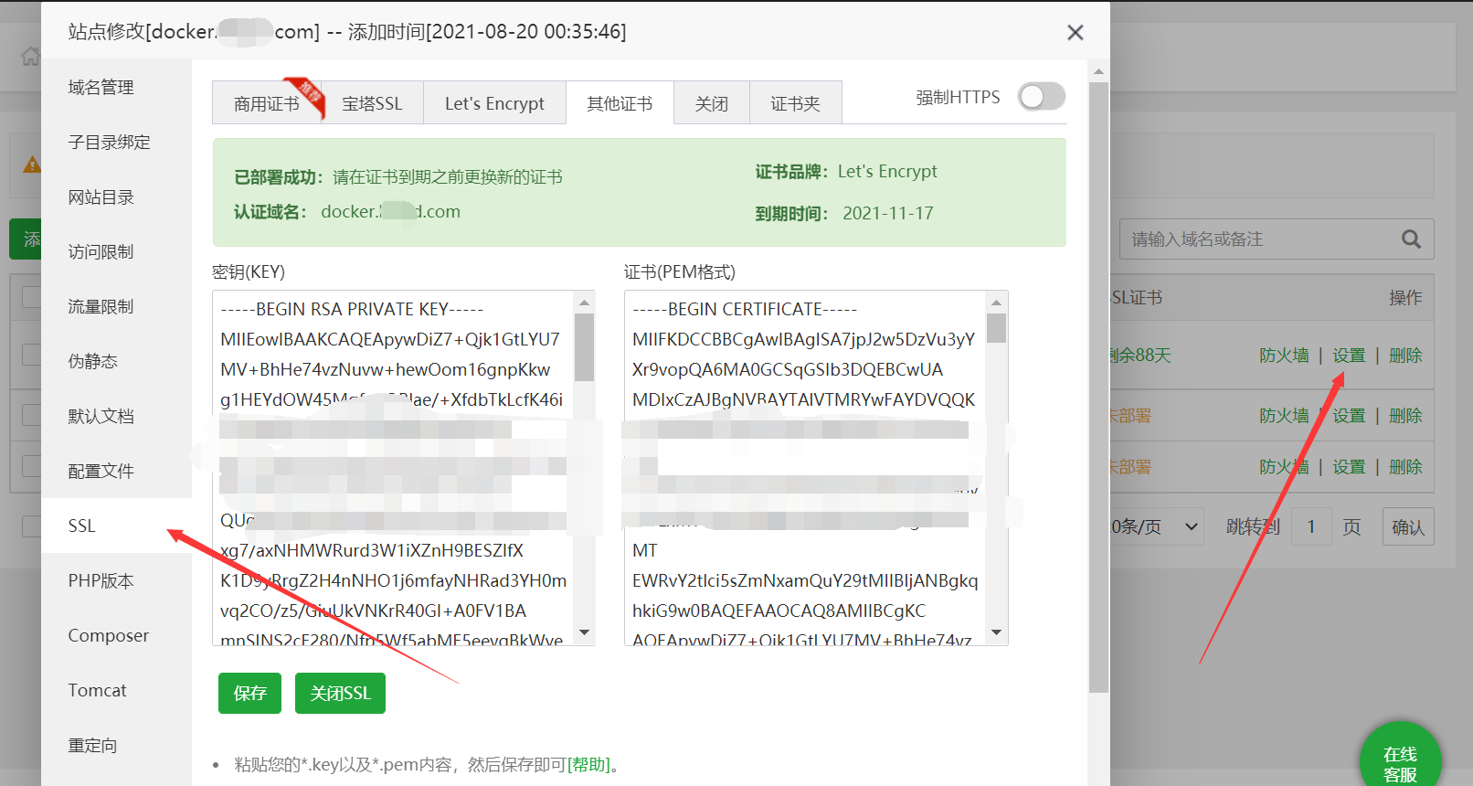Click the 跳转到 page number field
This screenshot has height=786, width=1473.
[x=1311, y=526]
